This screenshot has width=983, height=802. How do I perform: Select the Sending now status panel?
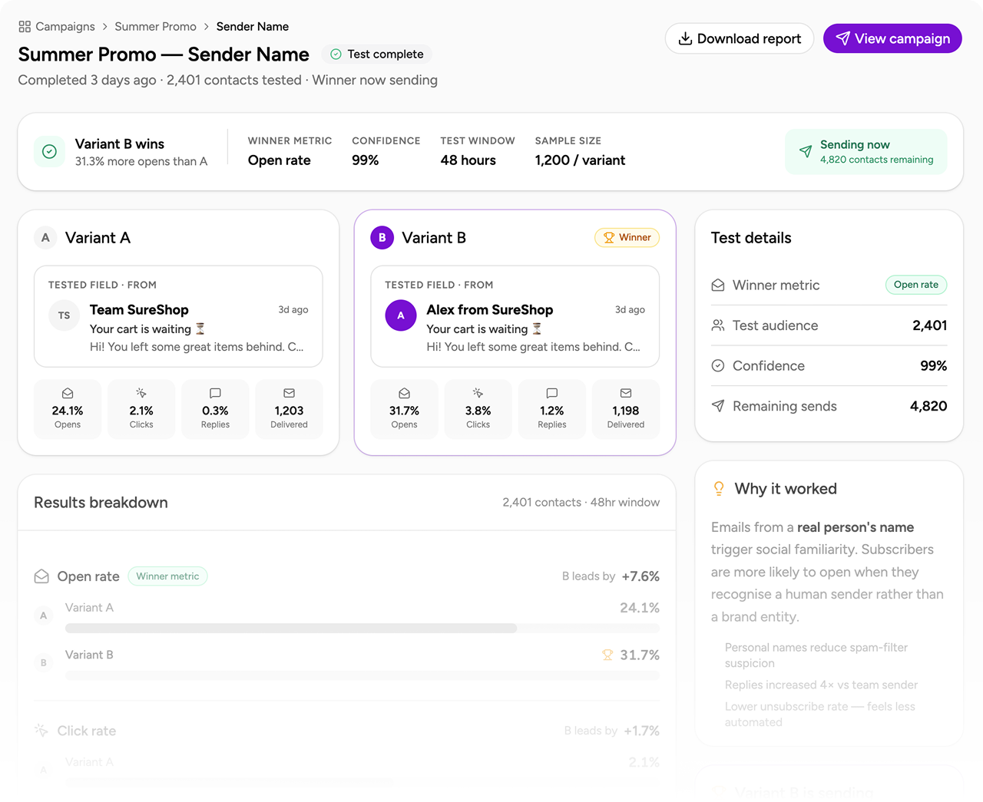click(x=866, y=152)
